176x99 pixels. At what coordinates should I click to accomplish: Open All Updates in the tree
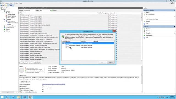(x=10, y=13)
